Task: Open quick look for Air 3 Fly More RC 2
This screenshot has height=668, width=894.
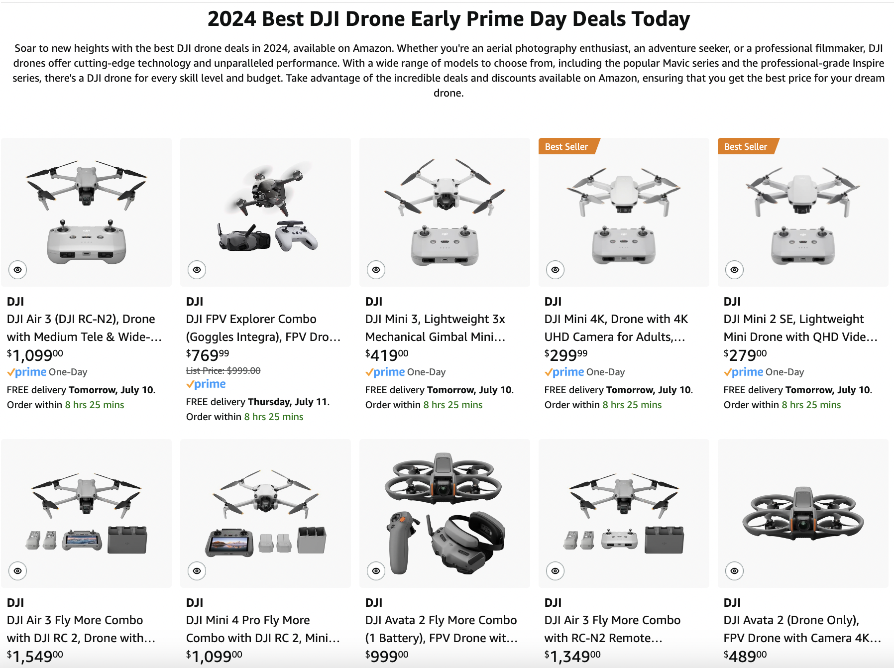Action: [x=18, y=571]
